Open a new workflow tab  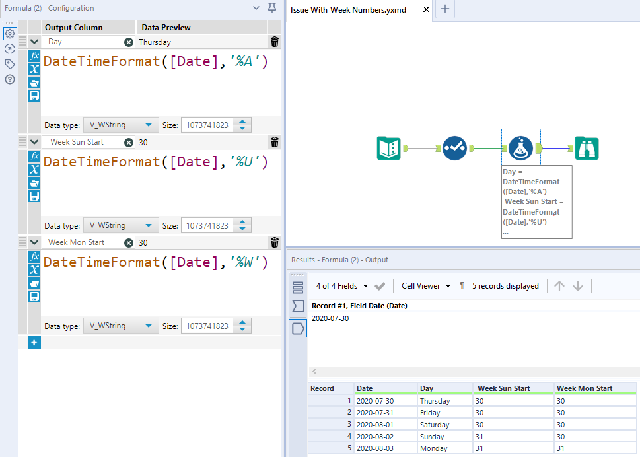[x=445, y=9]
